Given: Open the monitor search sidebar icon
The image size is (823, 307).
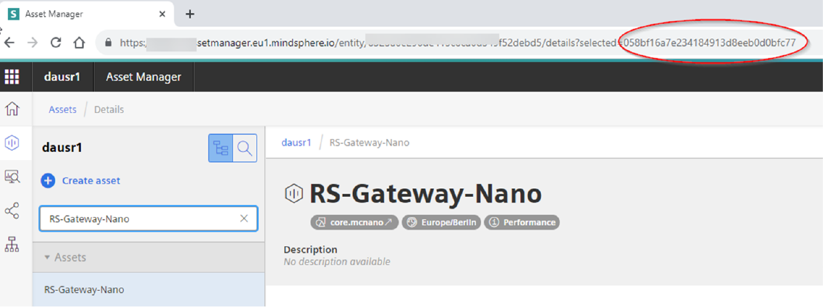Looking at the screenshot, I should coord(12,177).
